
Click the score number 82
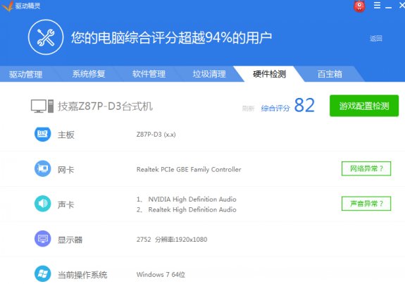click(x=304, y=106)
